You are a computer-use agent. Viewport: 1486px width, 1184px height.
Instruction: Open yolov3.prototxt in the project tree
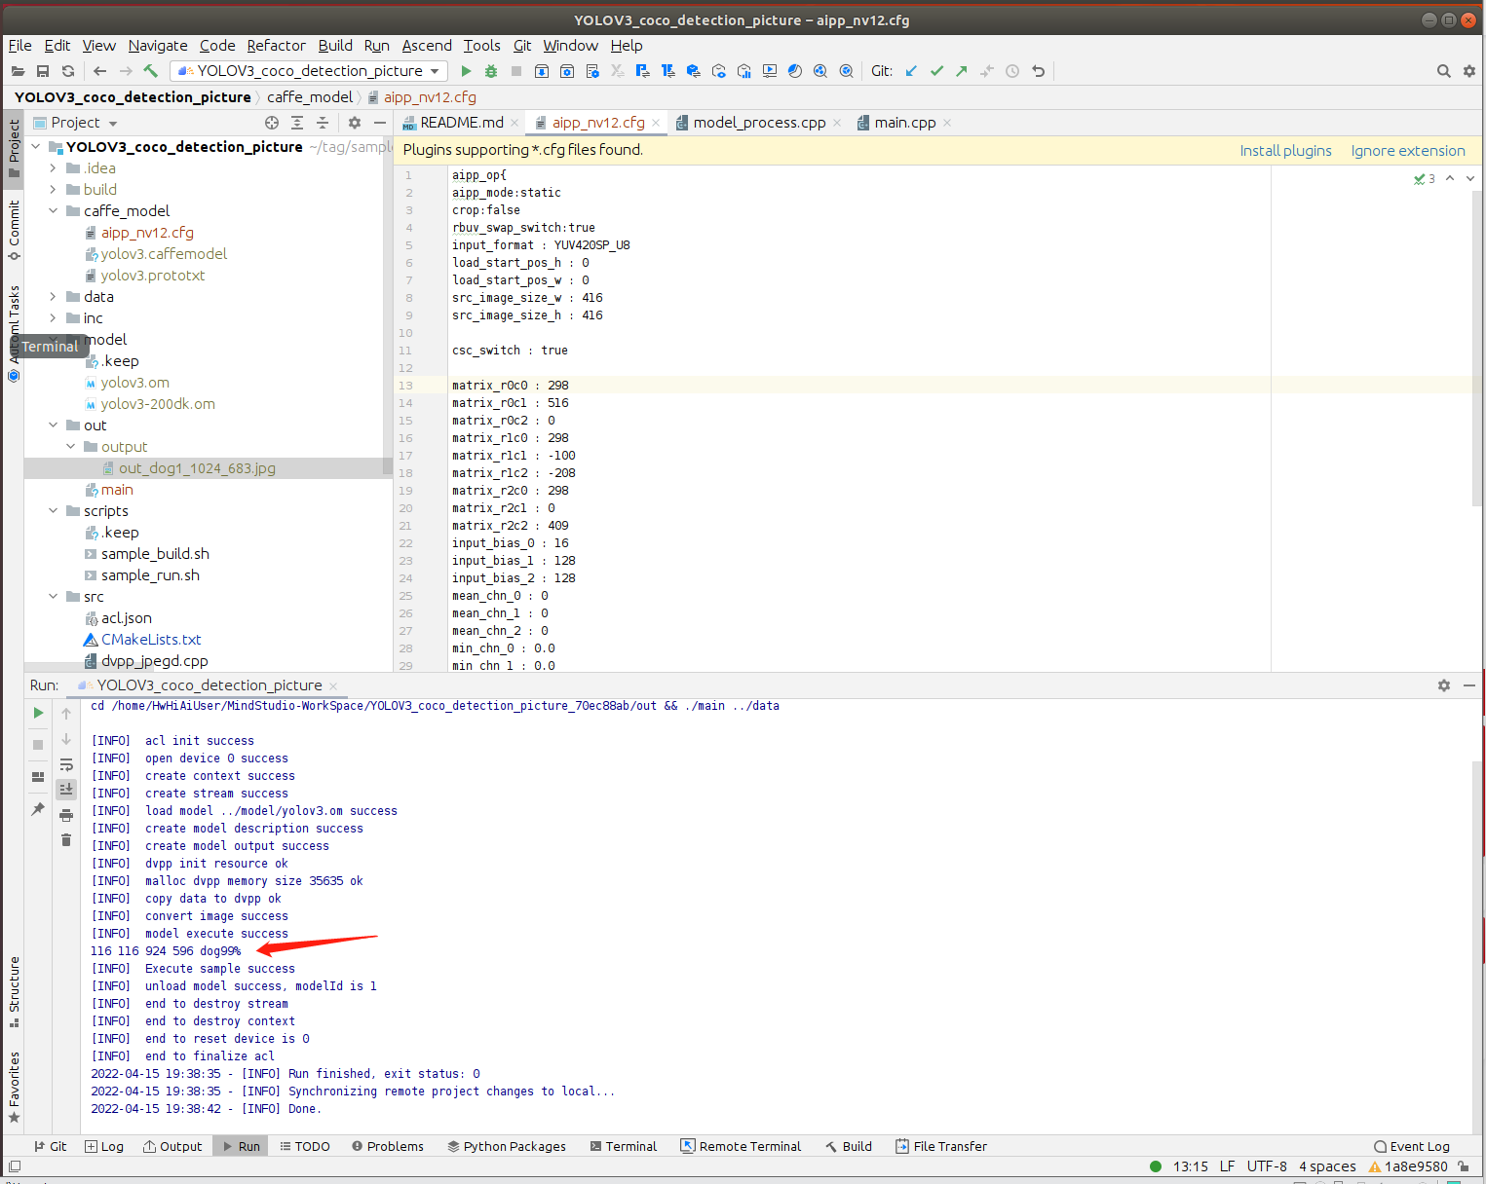click(x=153, y=276)
